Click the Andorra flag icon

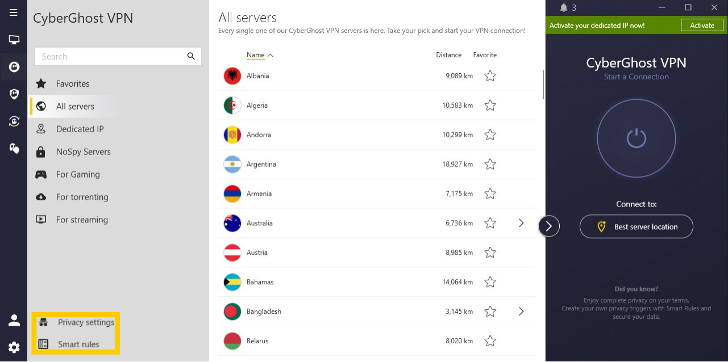pos(232,134)
